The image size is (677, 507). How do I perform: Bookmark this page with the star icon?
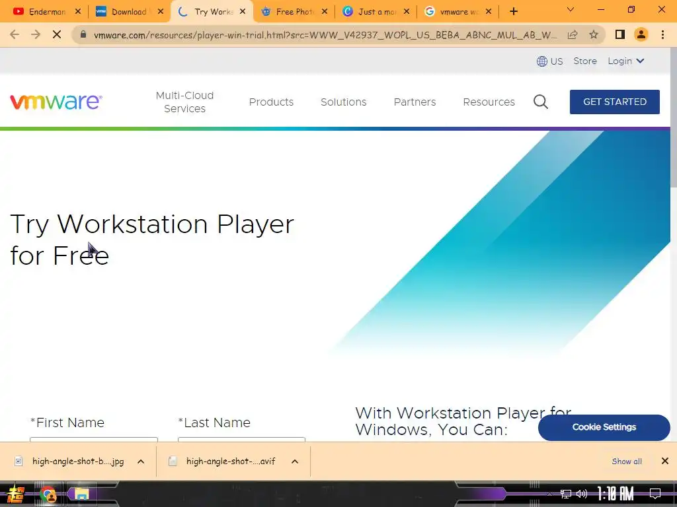click(x=594, y=34)
